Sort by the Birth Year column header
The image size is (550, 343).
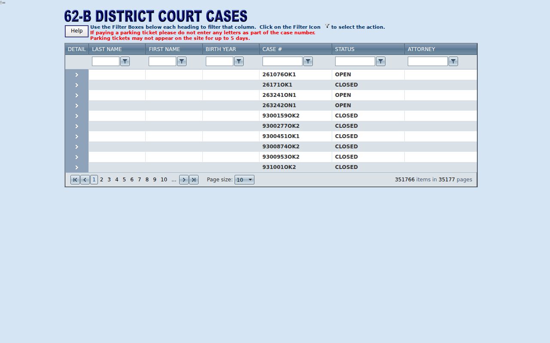221,49
